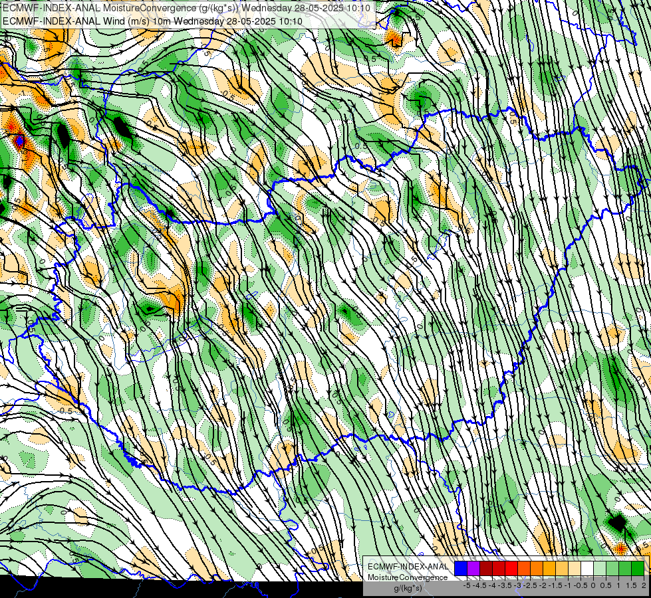Screen dimensions: 651x598
Task: Select the darkest red swatch in the legend
Action: click(x=486, y=568)
